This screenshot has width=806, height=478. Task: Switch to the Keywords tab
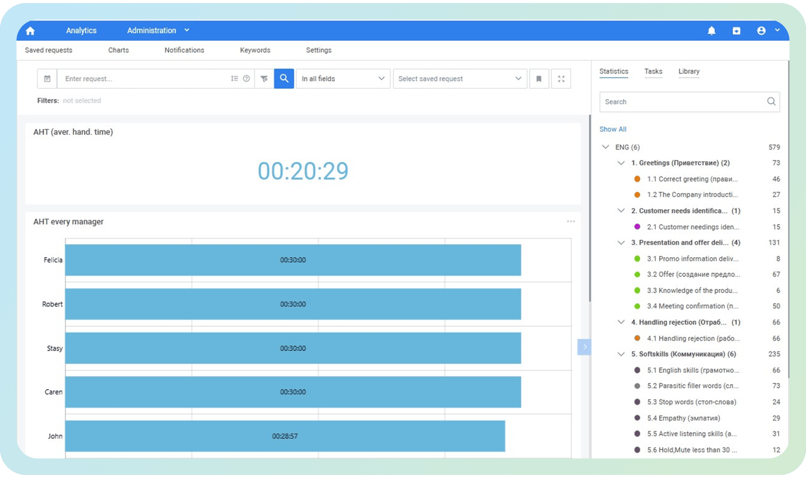pos(255,50)
